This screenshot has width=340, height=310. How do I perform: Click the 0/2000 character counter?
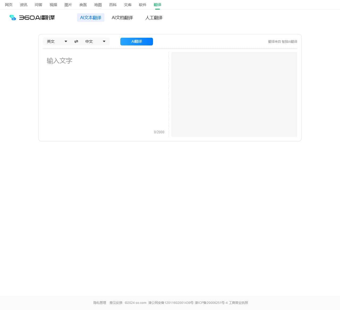pyautogui.click(x=159, y=132)
